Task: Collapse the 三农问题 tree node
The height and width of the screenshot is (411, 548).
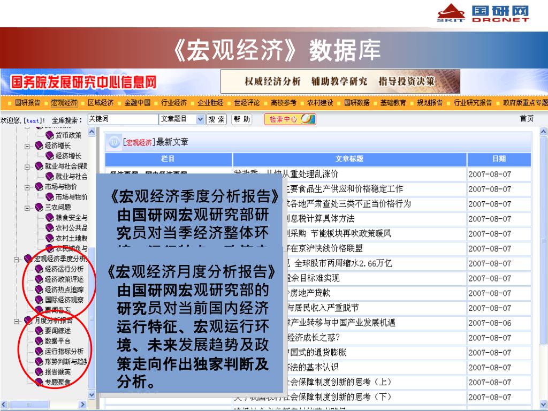Action: pyautogui.click(x=27, y=208)
